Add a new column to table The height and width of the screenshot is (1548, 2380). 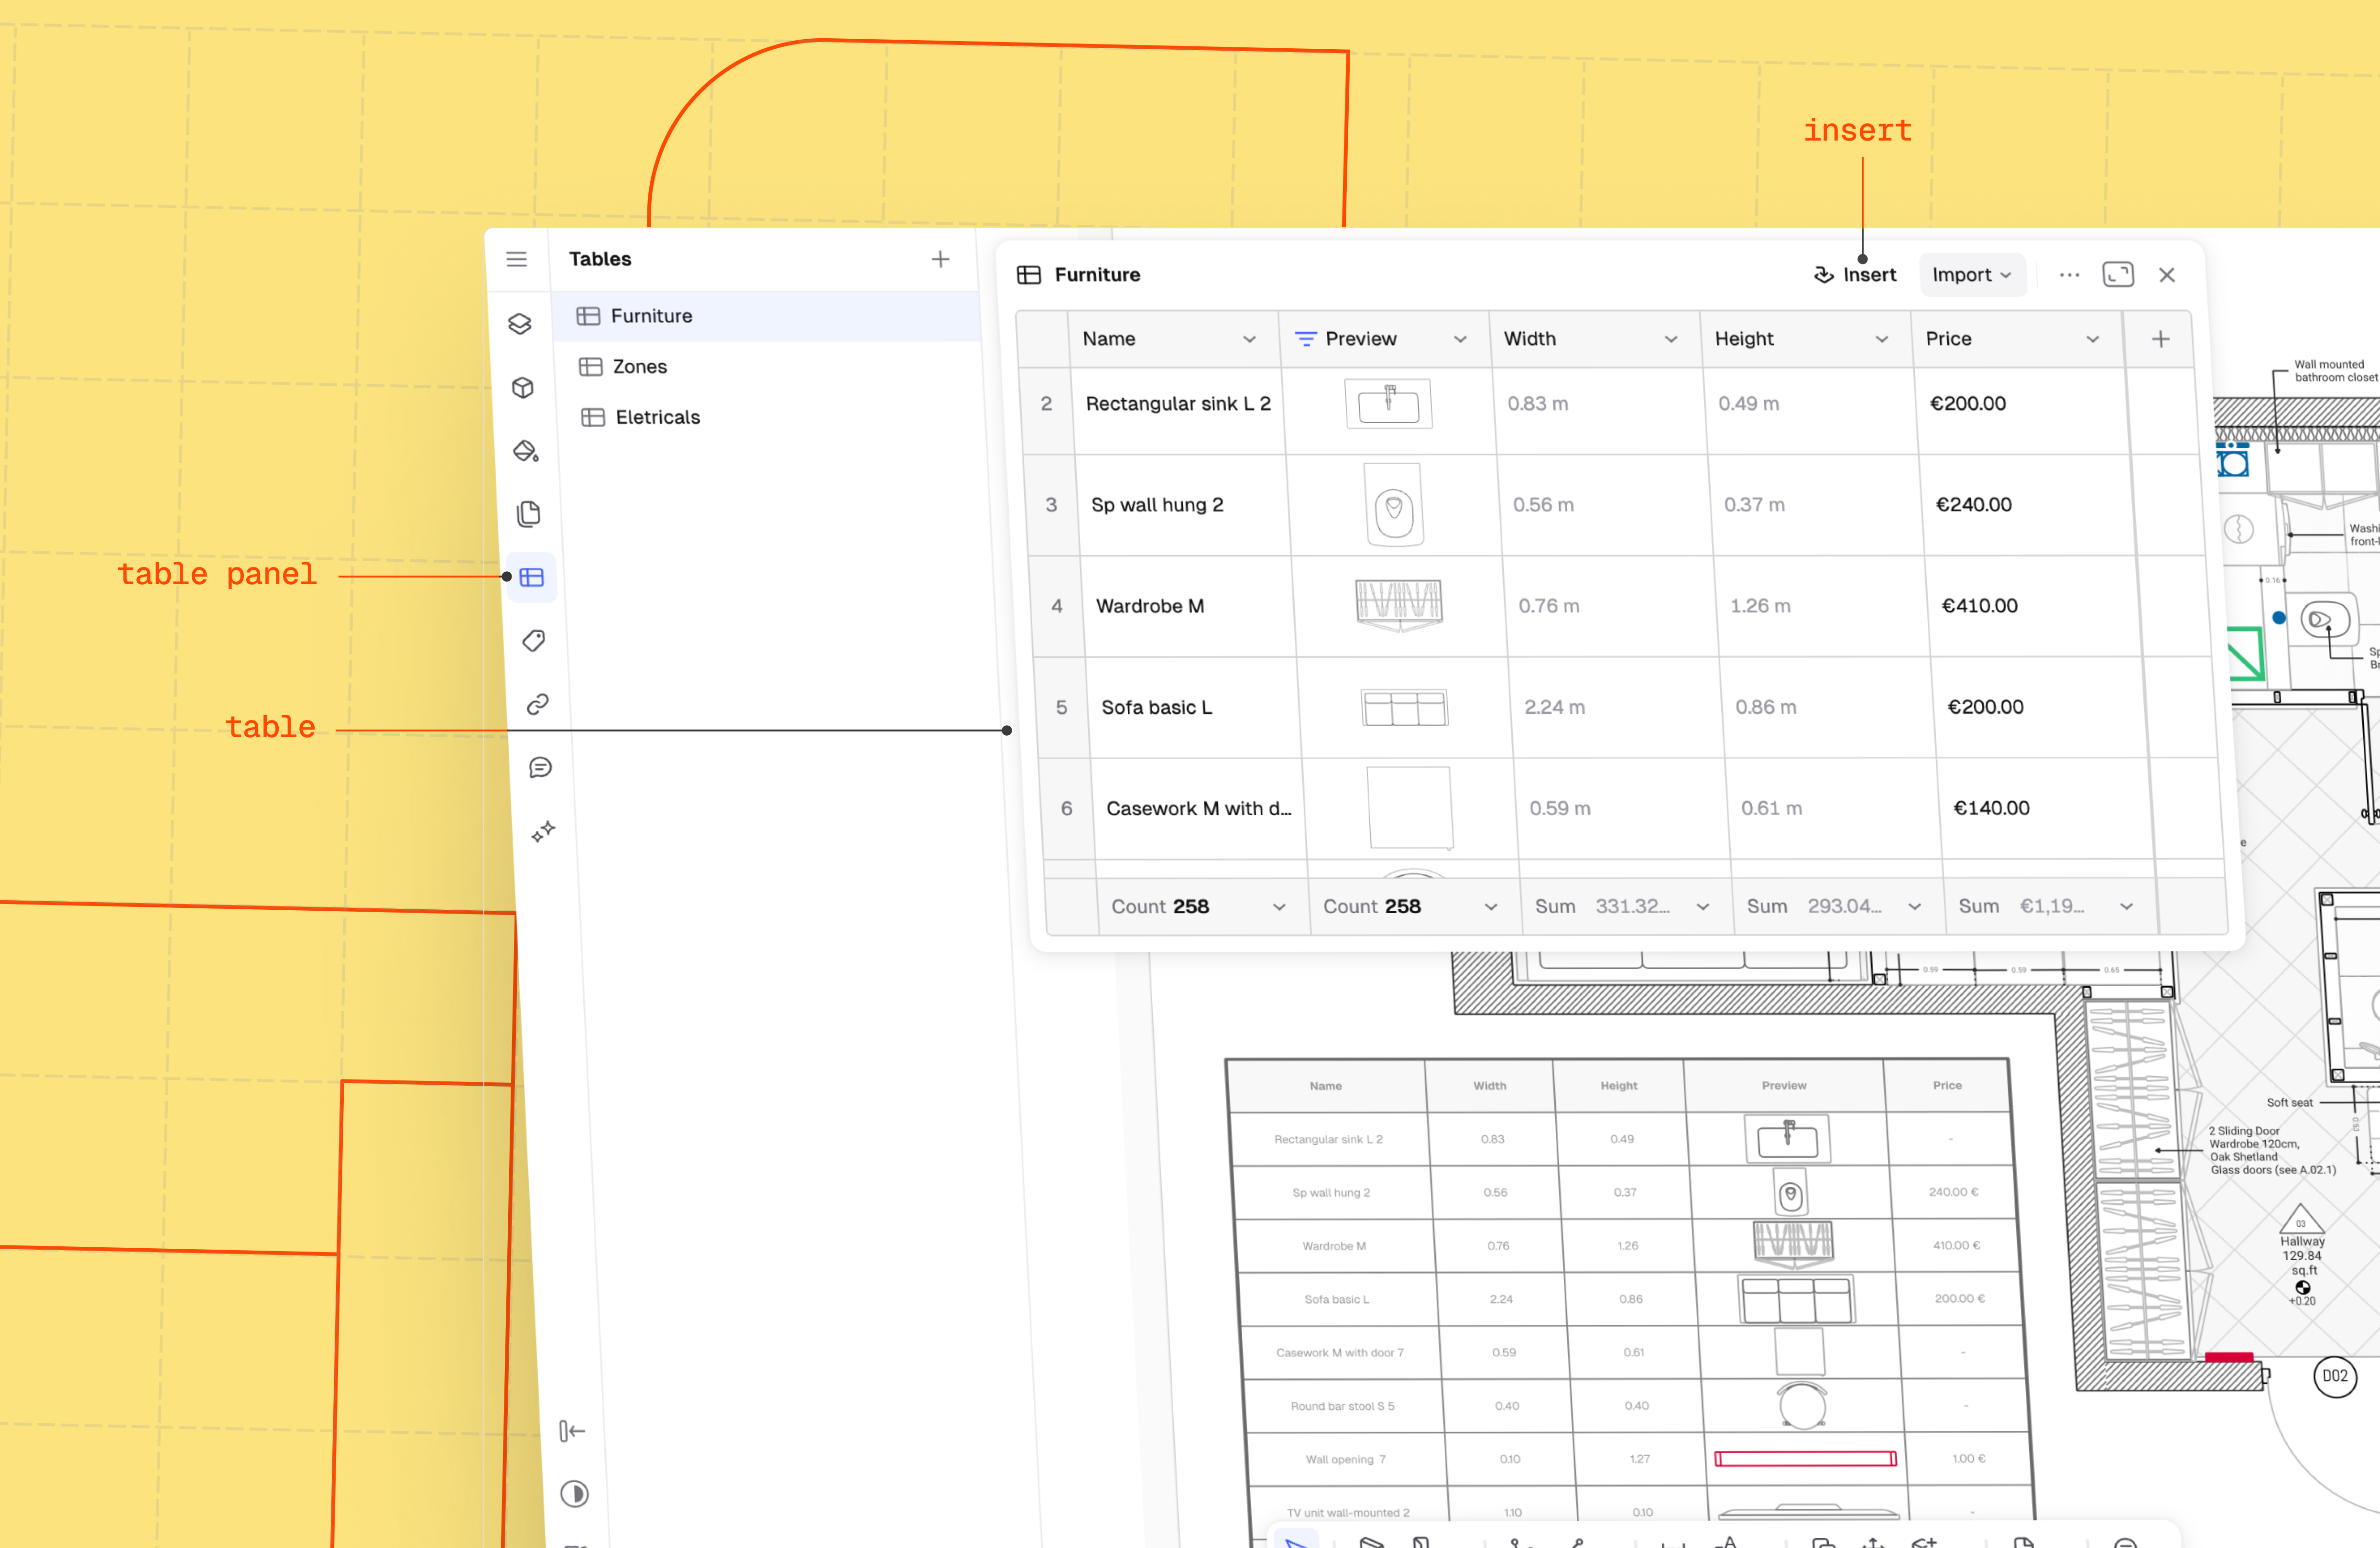[x=2160, y=339]
